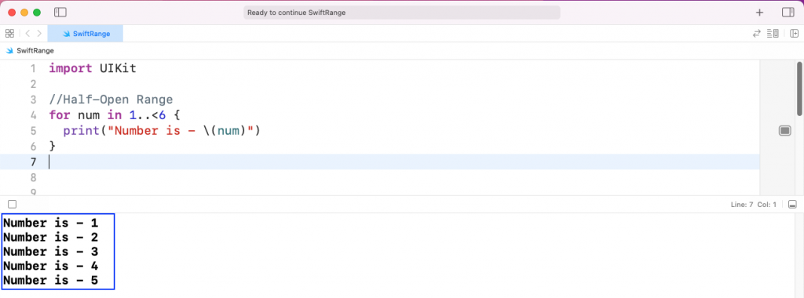Go forward with the right chevron

pos(39,33)
